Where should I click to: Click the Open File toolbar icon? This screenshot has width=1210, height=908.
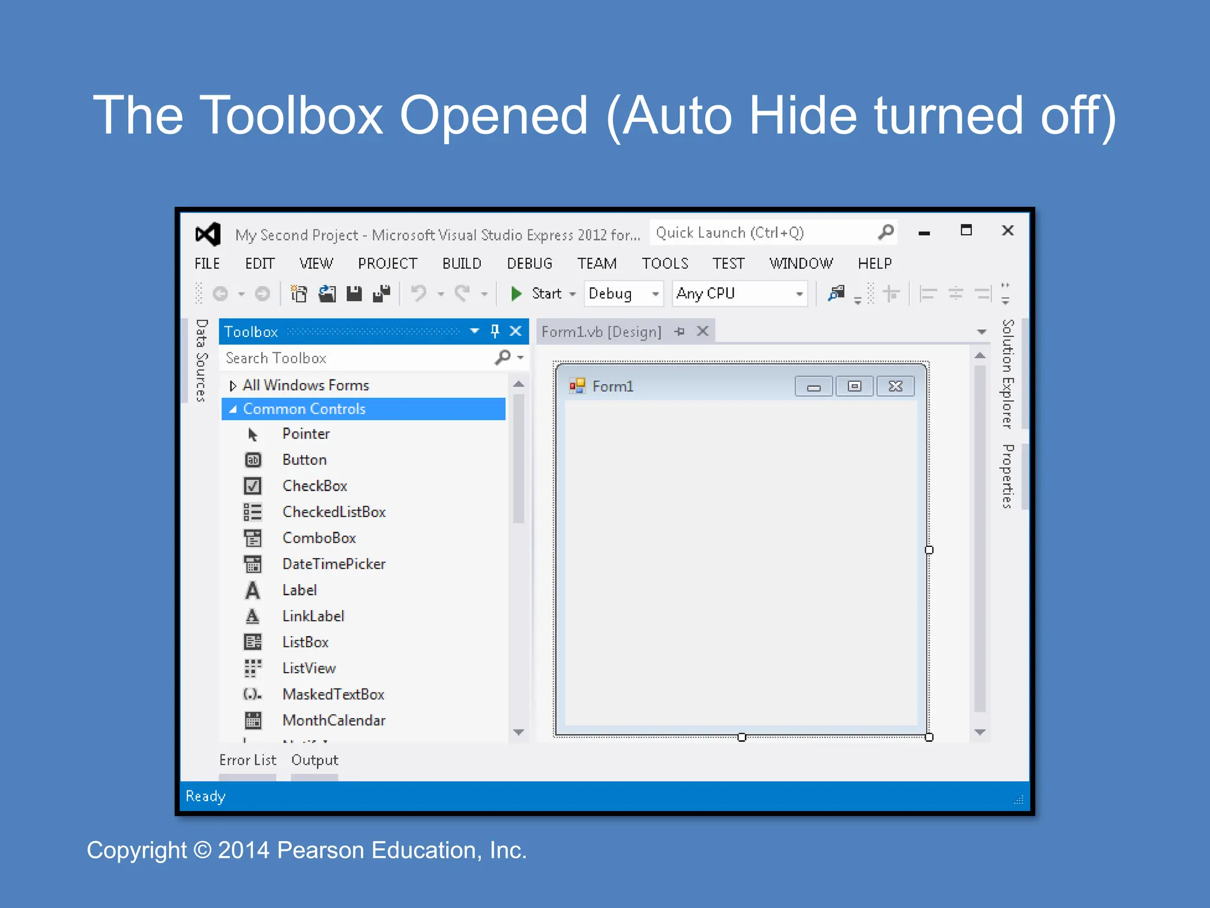click(x=327, y=294)
